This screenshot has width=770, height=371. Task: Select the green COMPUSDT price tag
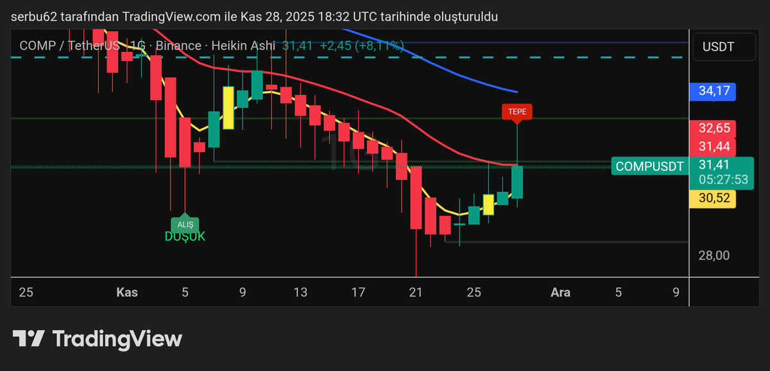[649, 166]
